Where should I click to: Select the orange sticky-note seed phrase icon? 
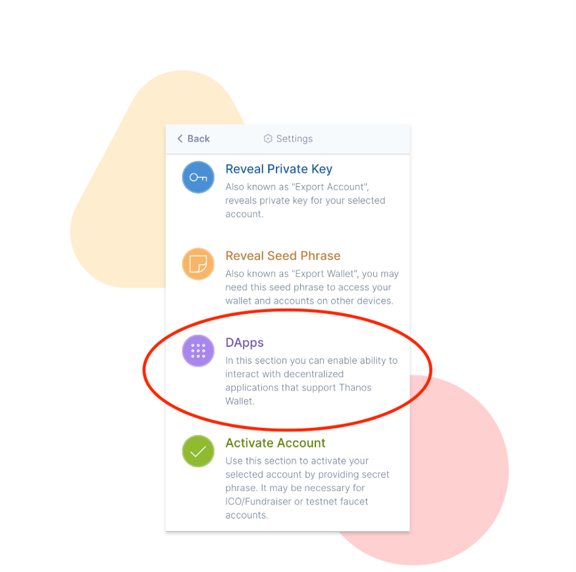pos(198,264)
